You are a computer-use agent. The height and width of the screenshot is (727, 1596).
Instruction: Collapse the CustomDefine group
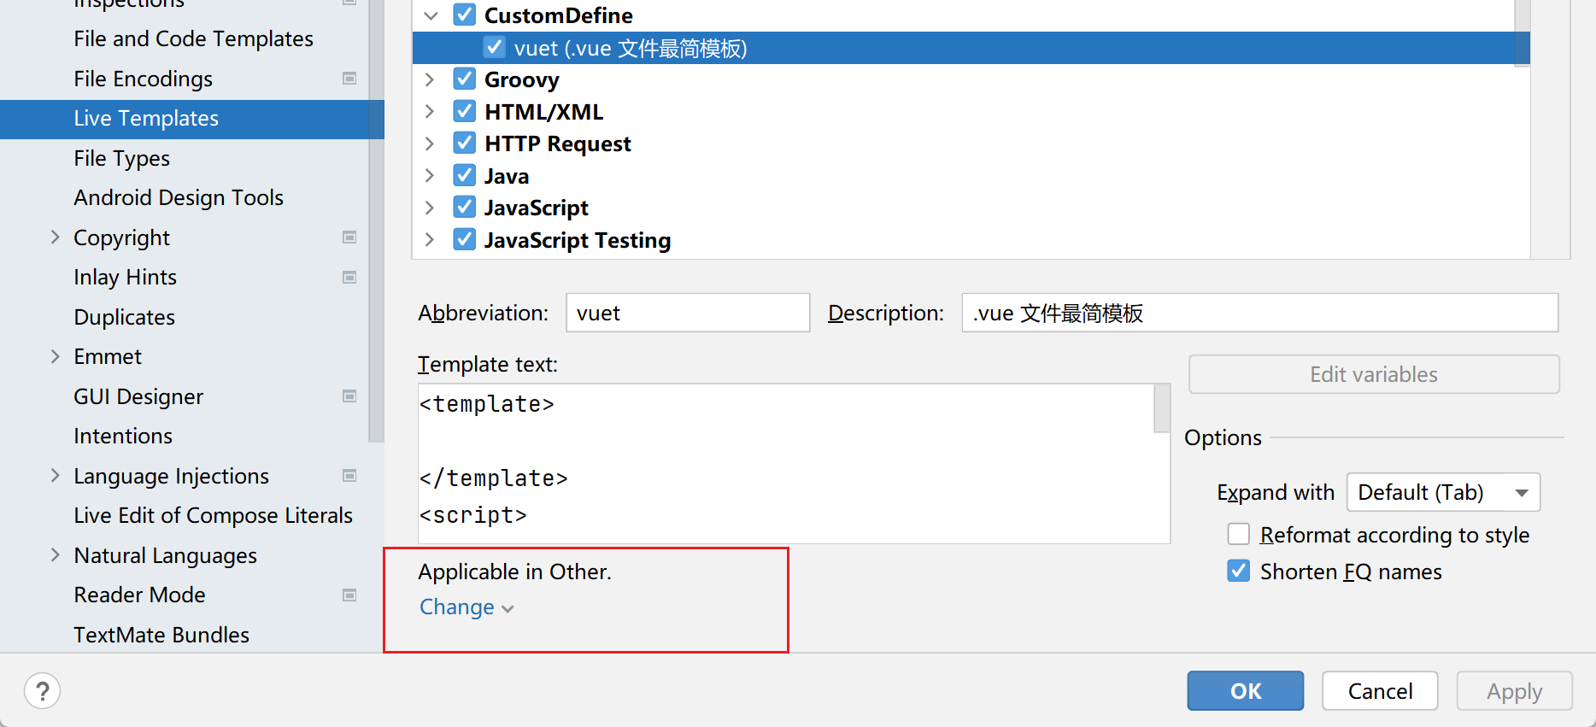coord(431,15)
